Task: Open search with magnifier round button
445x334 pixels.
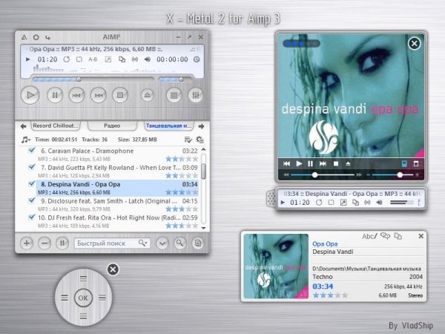Action: (x=180, y=243)
